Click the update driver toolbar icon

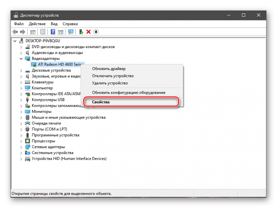(x=81, y=32)
